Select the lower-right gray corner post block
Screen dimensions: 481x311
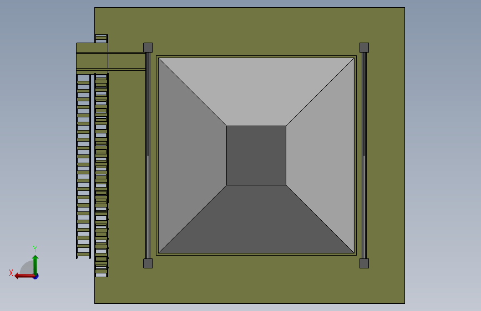364,263
